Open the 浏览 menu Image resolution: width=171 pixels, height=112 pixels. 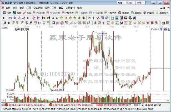[15, 8]
